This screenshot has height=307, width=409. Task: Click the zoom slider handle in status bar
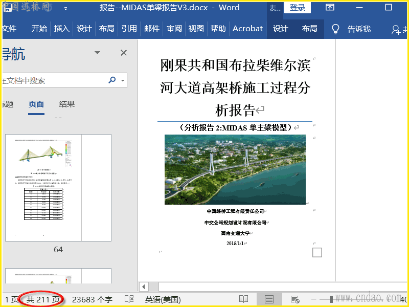pos(331,299)
